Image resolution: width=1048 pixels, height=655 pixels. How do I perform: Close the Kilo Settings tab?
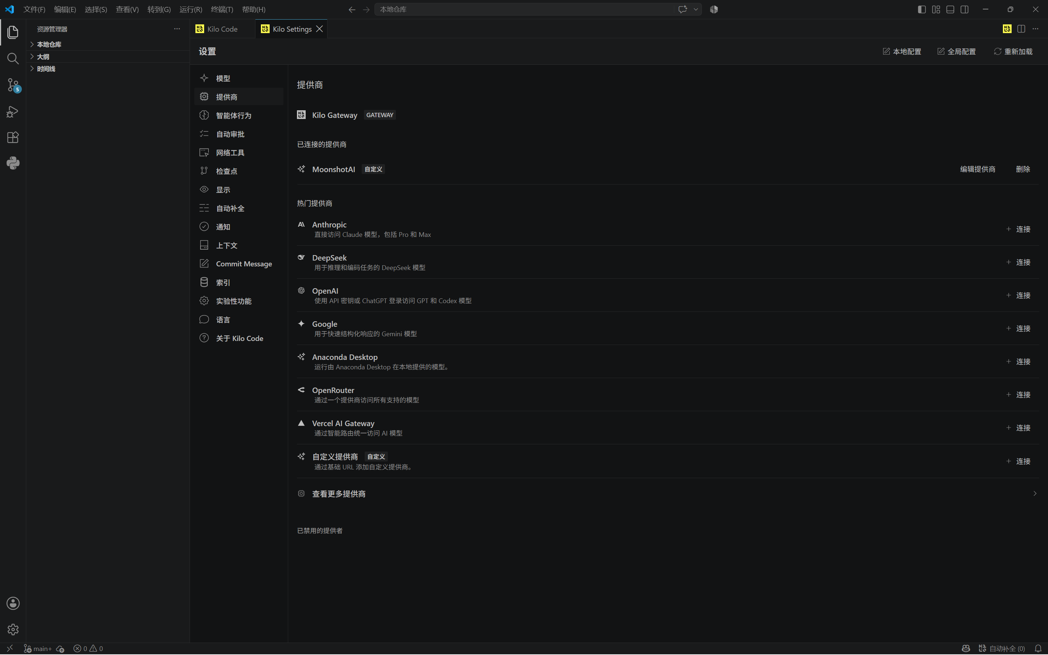319,29
